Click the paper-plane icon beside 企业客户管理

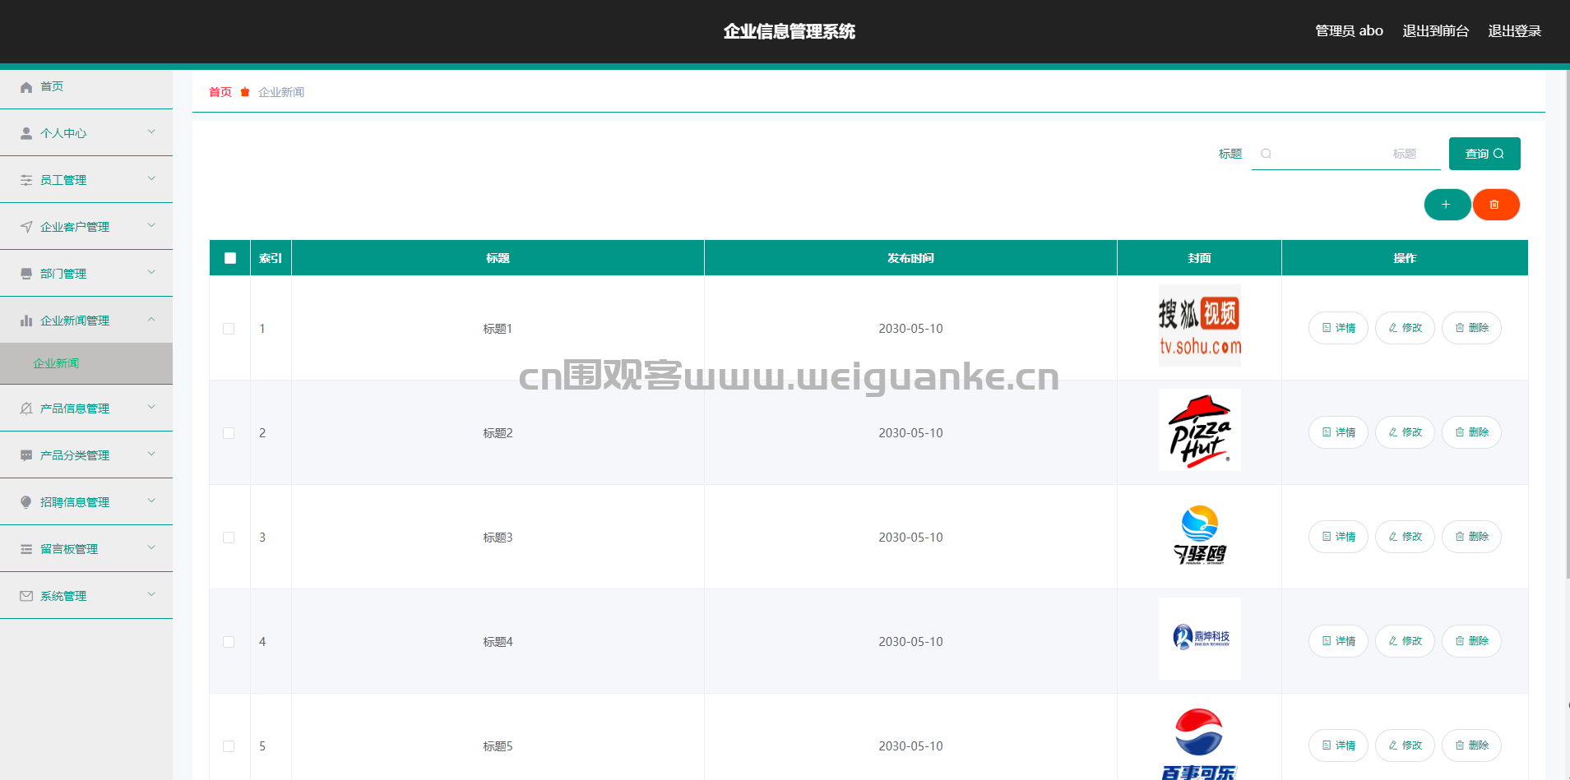point(26,227)
